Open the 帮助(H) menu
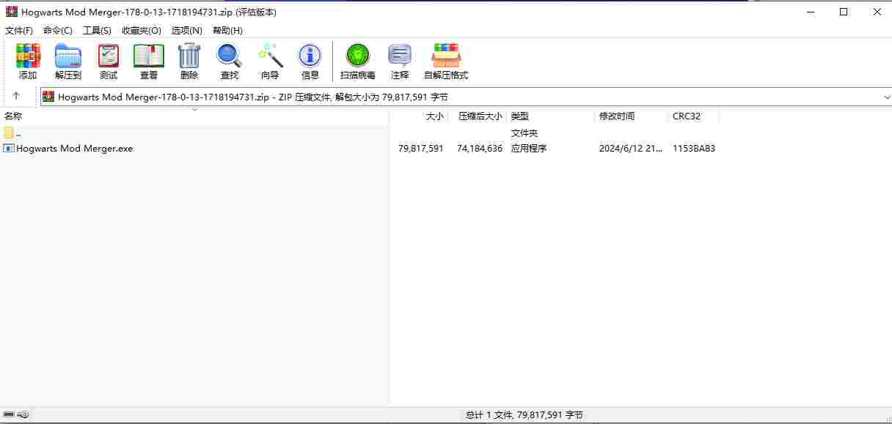Viewport: 892px width, 424px height. pos(227,31)
